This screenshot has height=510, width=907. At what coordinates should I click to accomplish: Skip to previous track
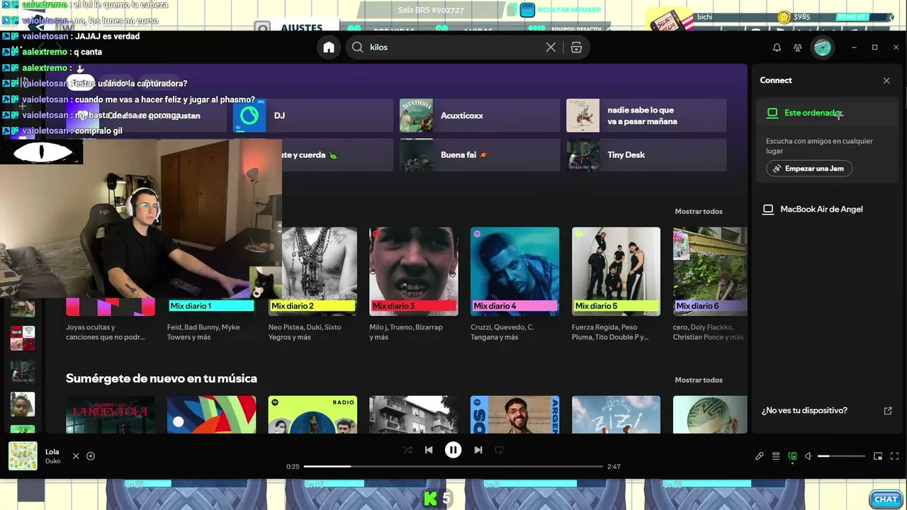click(x=429, y=450)
